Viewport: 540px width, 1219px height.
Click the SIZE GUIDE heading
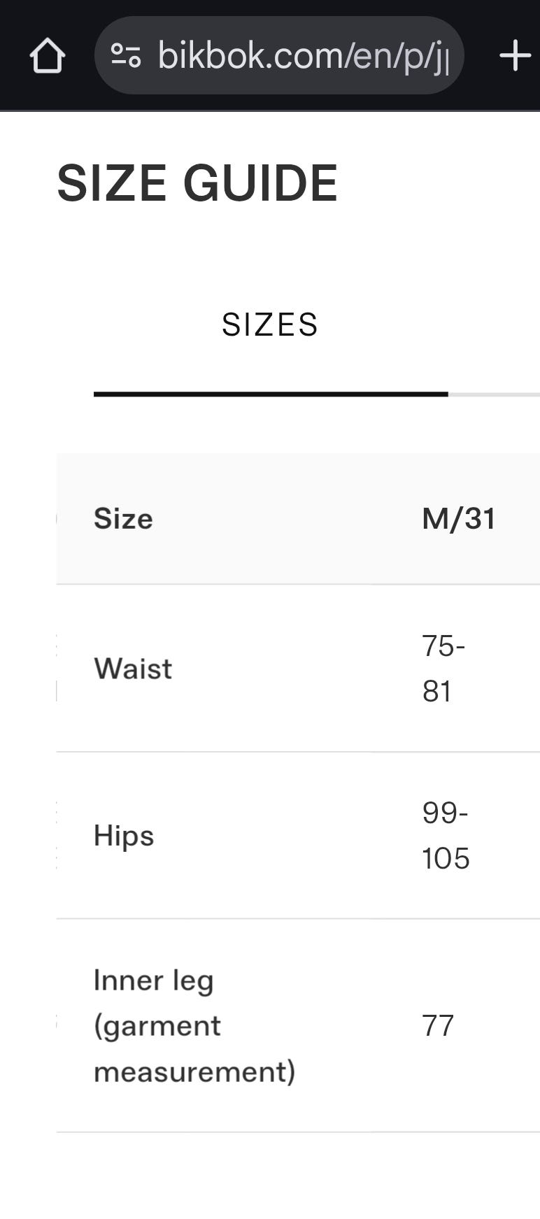pyautogui.click(x=197, y=183)
